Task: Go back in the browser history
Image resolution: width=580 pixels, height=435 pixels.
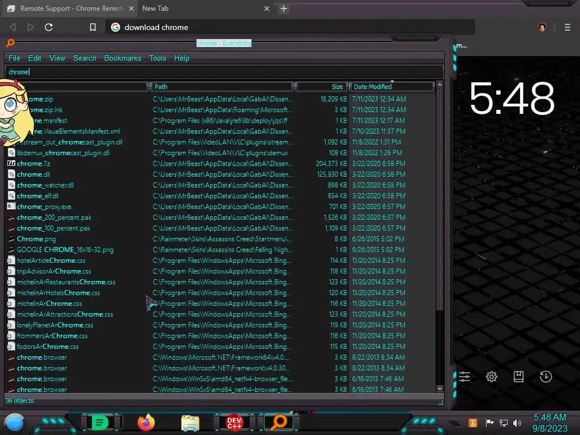Action: [x=12, y=27]
